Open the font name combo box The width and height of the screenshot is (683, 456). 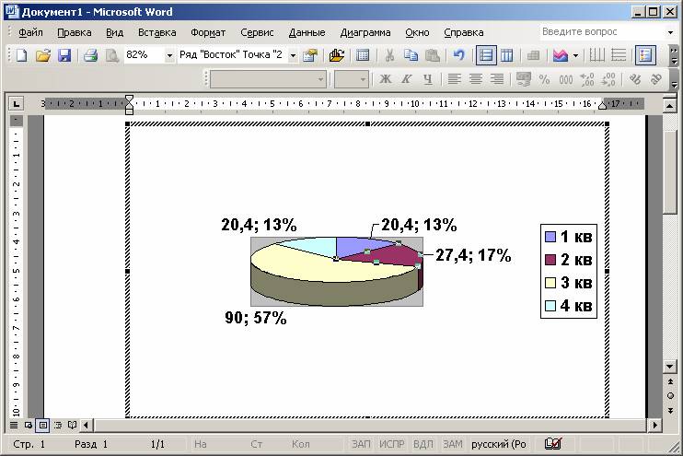pos(269,79)
